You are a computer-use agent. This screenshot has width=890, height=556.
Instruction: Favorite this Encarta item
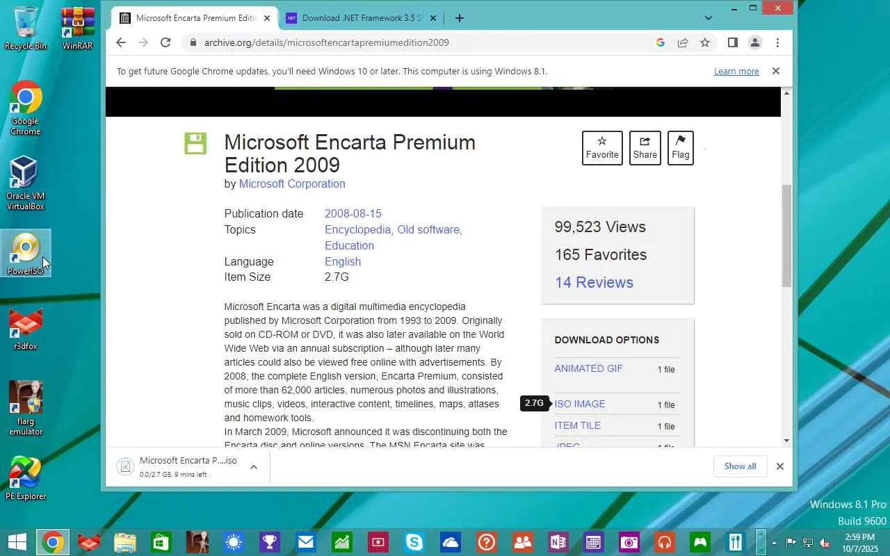pyautogui.click(x=602, y=148)
